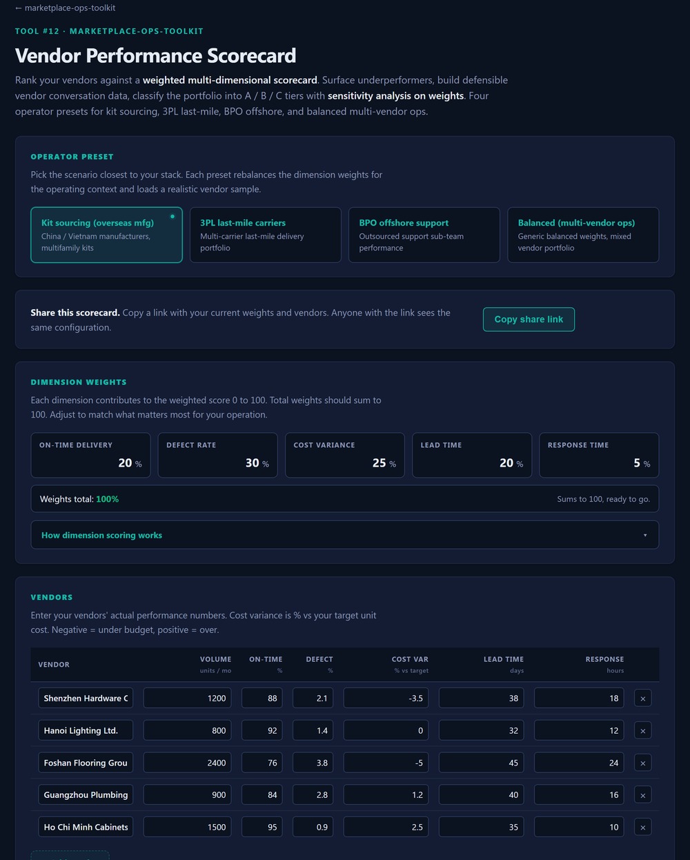Viewport: 690px width, 860px height.
Task: Remove Hanoi Lighting Ltd. vendor row
Action: (642, 731)
